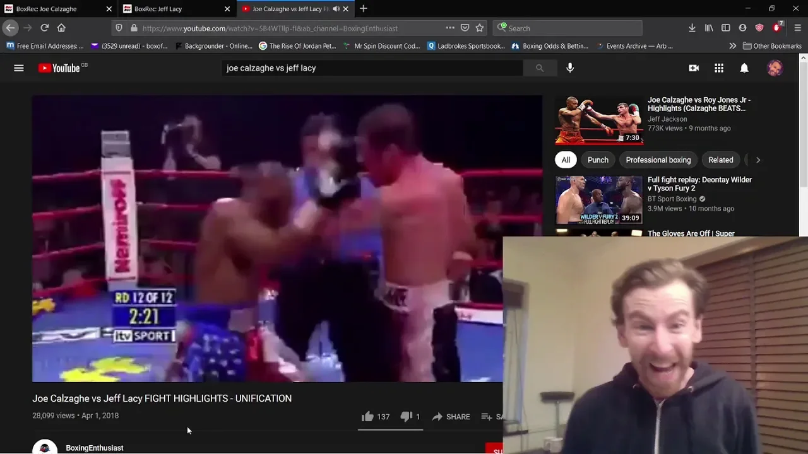Open the BoxingEnthusiast channel name link
Image resolution: width=808 pixels, height=454 pixels.
pyautogui.click(x=95, y=448)
